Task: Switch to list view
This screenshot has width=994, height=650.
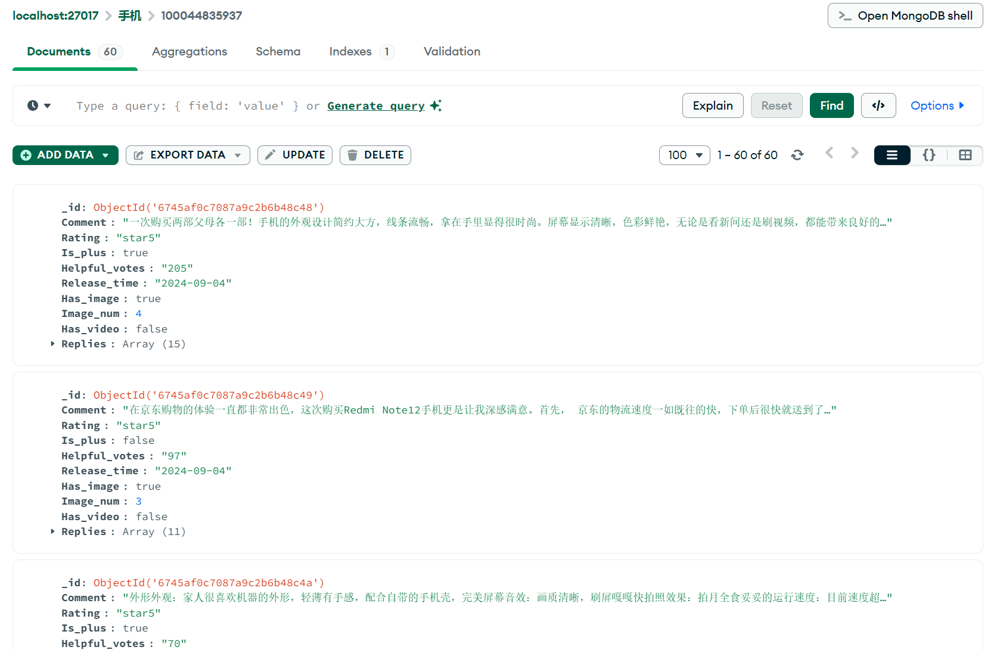Action: (892, 155)
